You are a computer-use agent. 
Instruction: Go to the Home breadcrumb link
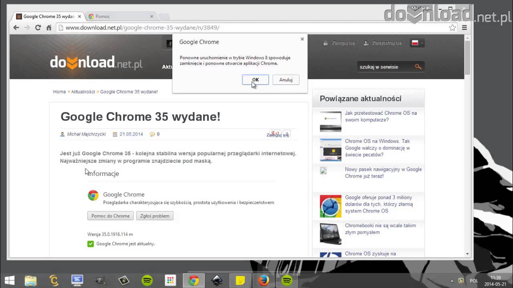click(59, 92)
